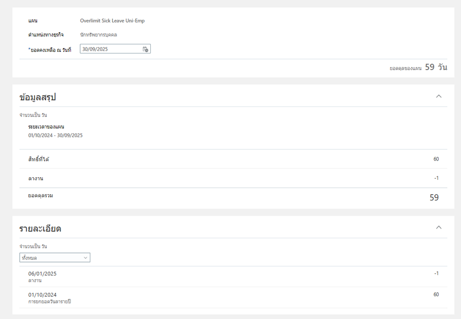Open the calendar picker icon in the date field
Screen dimensions: 461x319
[145, 49]
